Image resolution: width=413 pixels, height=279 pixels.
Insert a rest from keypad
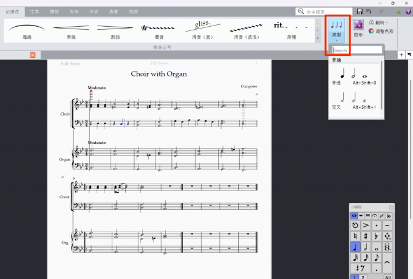(360, 268)
